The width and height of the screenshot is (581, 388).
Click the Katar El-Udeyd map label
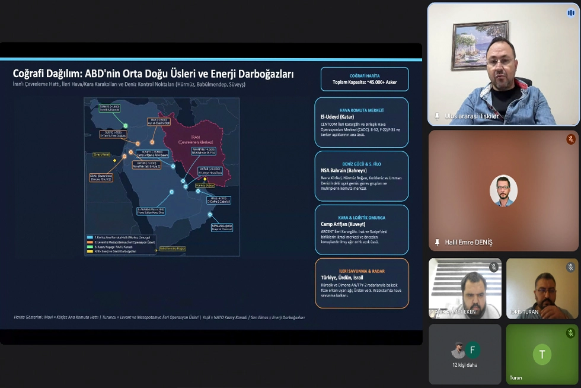(x=210, y=171)
